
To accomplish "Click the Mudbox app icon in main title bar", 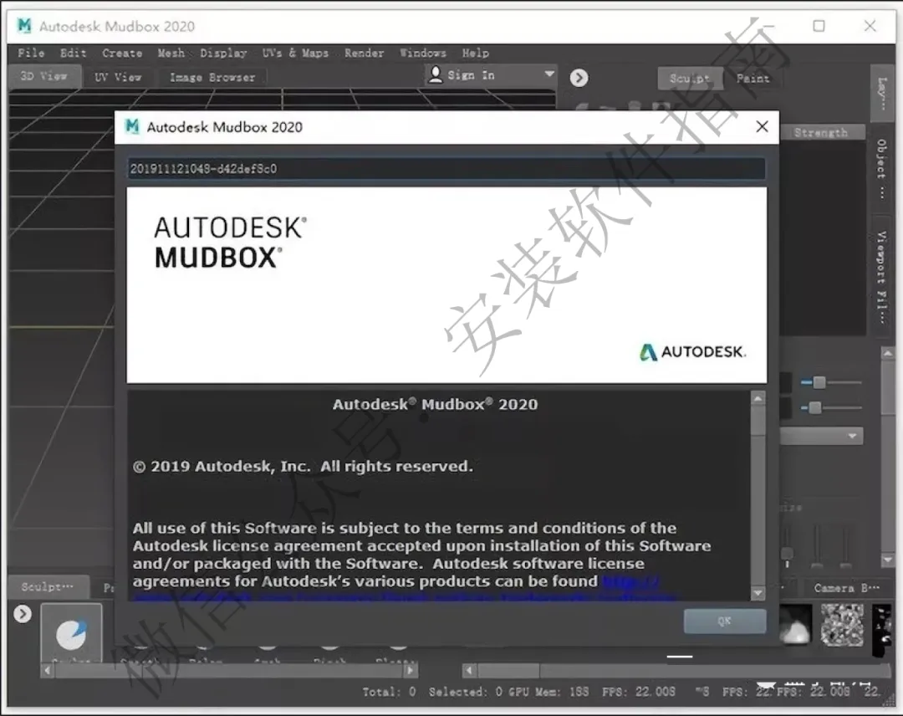I will point(24,26).
